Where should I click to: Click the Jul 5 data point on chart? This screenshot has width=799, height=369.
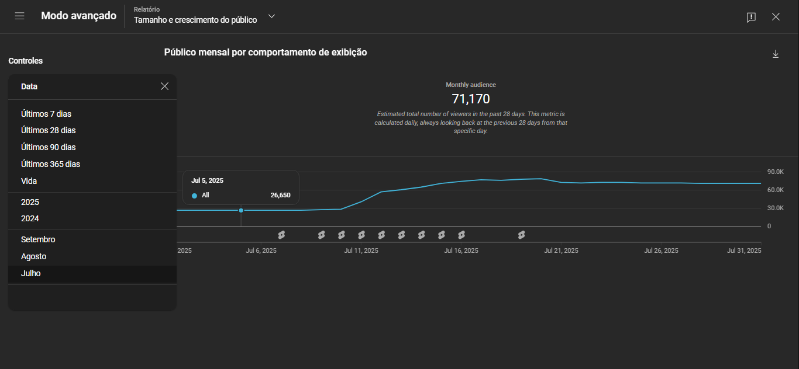(241, 210)
